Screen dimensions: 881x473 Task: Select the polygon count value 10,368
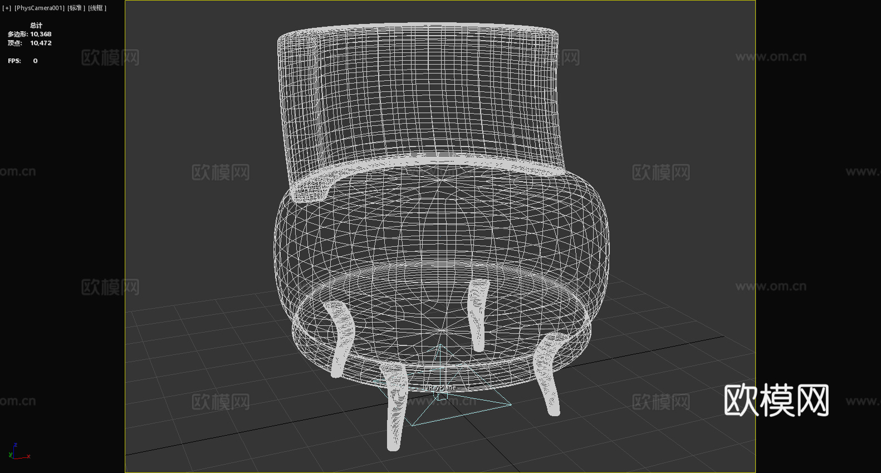point(41,34)
